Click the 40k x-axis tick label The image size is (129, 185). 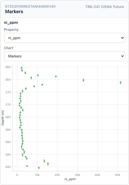tap(97, 175)
